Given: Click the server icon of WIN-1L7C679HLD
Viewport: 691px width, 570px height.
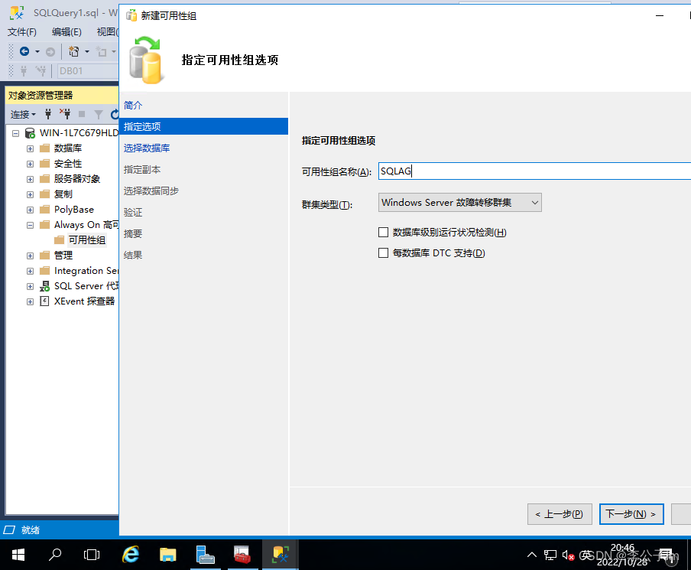Looking at the screenshot, I should [30, 133].
